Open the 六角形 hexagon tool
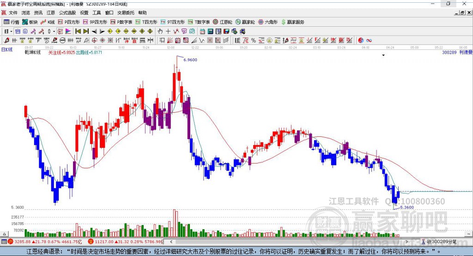473x256 pixels. [268, 22]
